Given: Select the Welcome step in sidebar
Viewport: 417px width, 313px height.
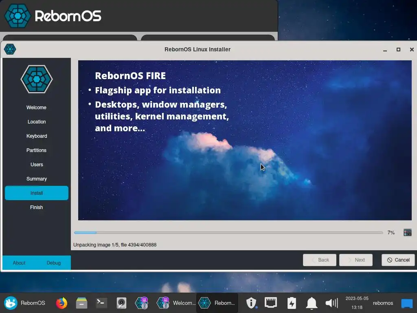Looking at the screenshot, I should [36, 108].
